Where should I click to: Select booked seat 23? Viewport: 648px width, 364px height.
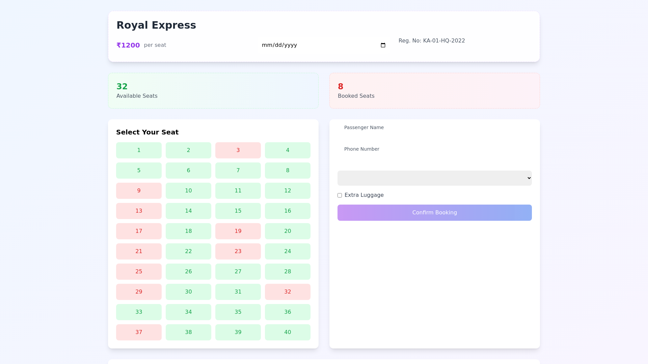[238, 251]
